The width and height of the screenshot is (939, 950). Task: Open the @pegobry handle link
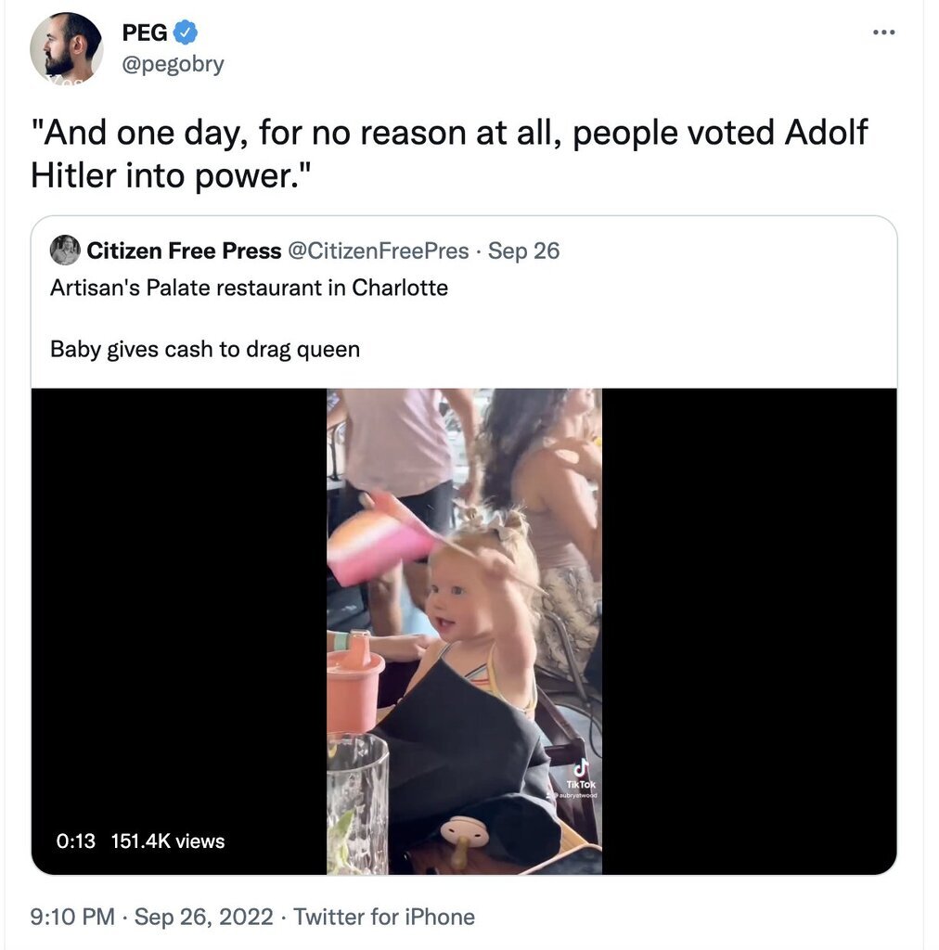pyautogui.click(x=173, y=65)
